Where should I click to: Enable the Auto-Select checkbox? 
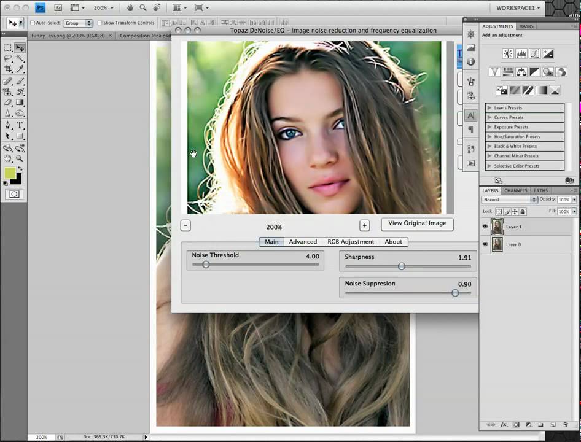[x=33, y=23]
